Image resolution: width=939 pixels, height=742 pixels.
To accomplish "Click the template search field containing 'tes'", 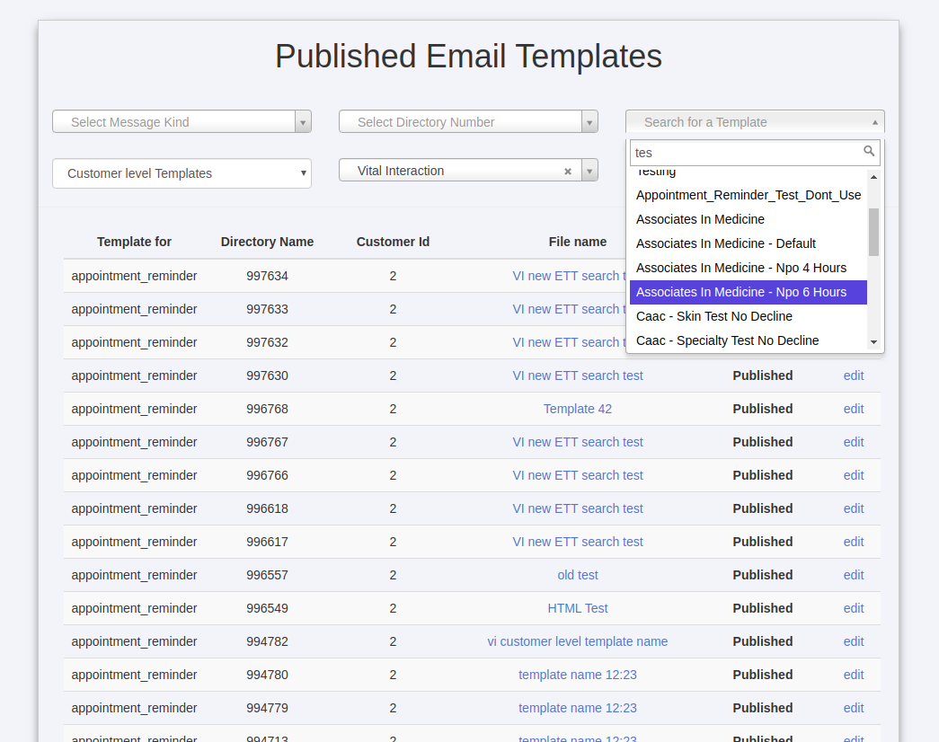I will tap(755, 152).
